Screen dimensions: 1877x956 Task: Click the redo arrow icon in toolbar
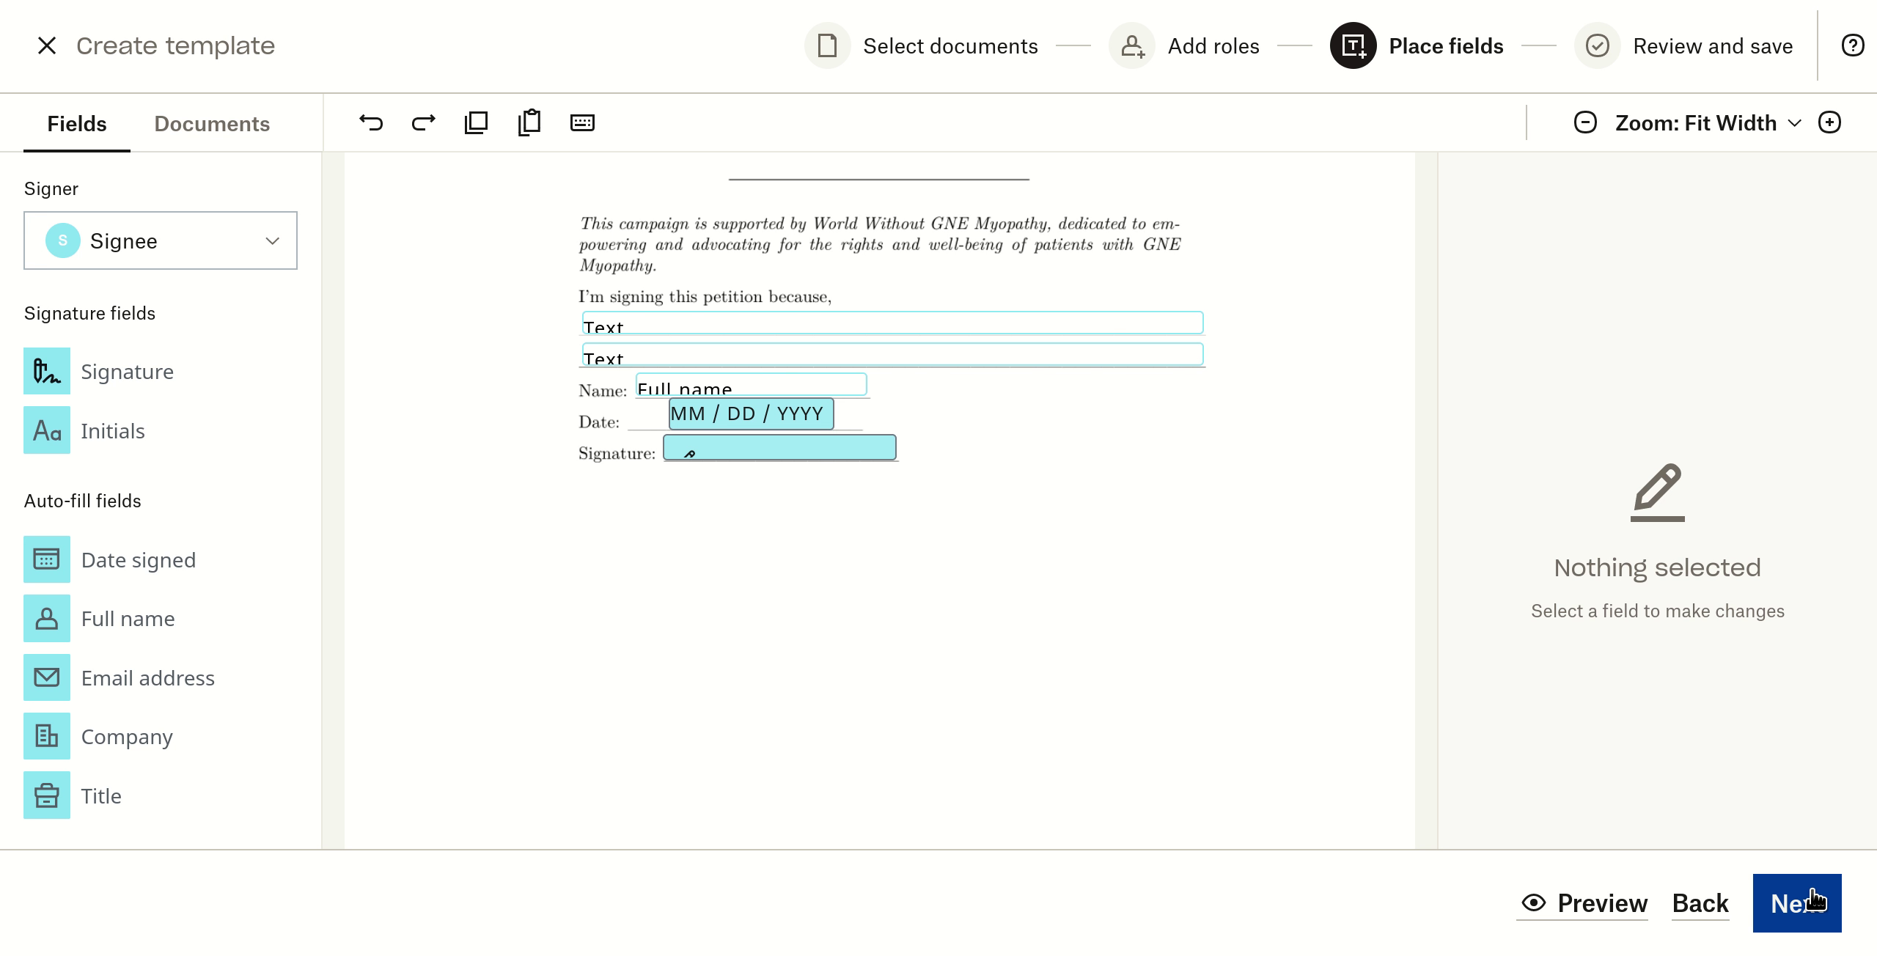[x=423, y=122]
